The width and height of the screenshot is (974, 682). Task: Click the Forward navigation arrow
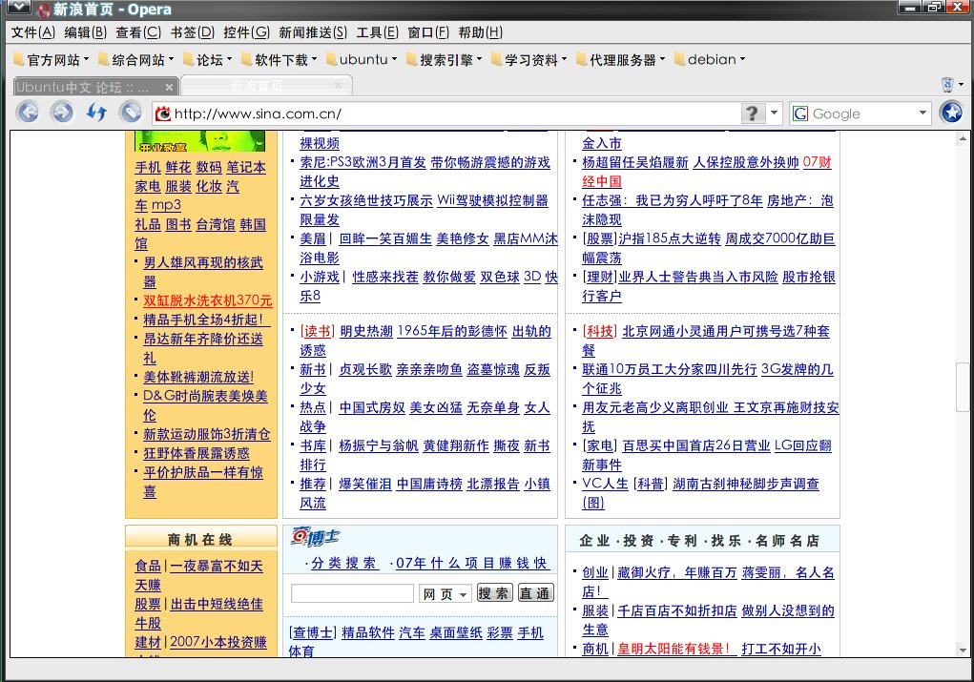[61, 113]
